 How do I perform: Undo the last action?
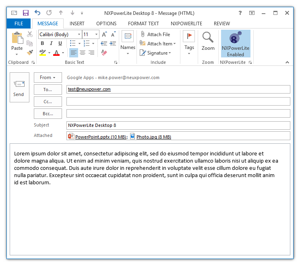click(x=37, y=13)
